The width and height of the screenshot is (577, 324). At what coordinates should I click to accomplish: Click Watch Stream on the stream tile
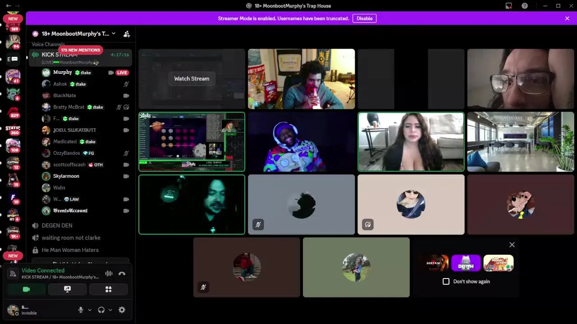pyautogui.click(x=192, y=79)
